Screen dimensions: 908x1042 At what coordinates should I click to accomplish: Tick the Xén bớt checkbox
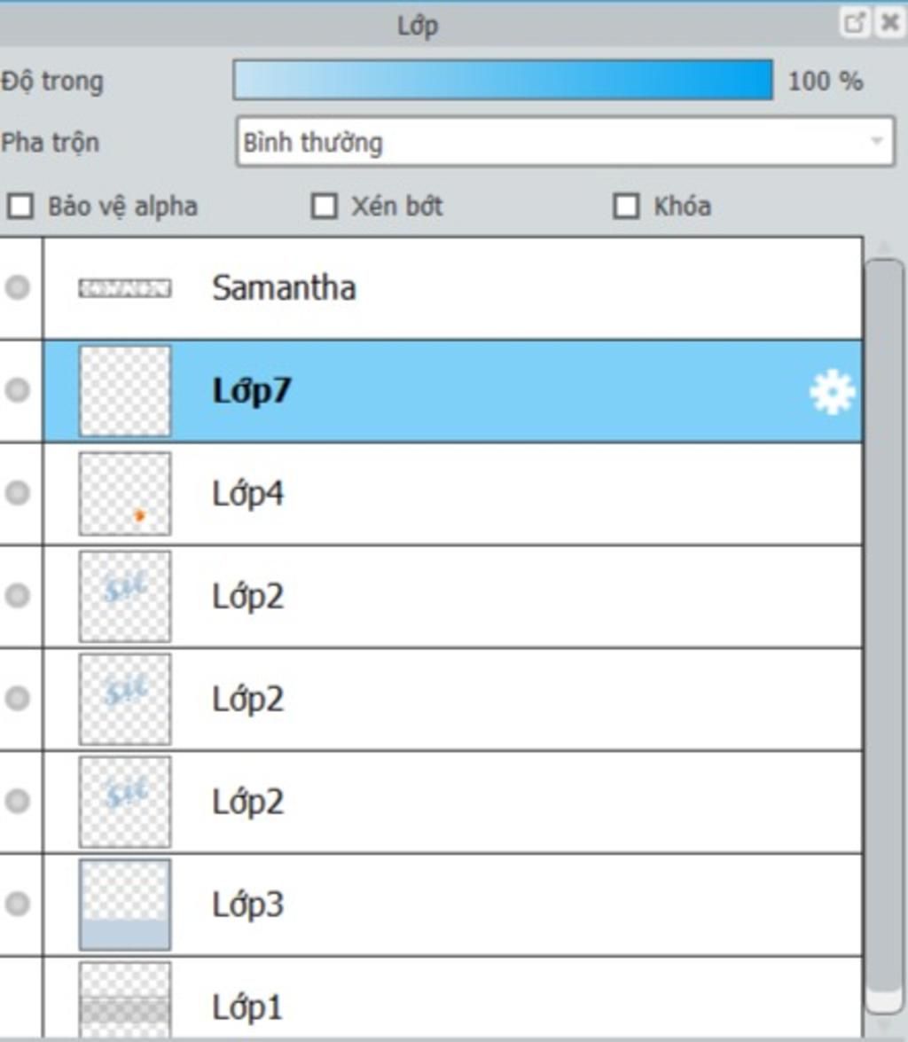pyautogui.click(x=325, y=207)
